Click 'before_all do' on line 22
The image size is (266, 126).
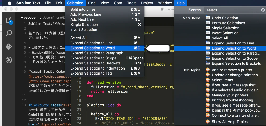(105, 114)
